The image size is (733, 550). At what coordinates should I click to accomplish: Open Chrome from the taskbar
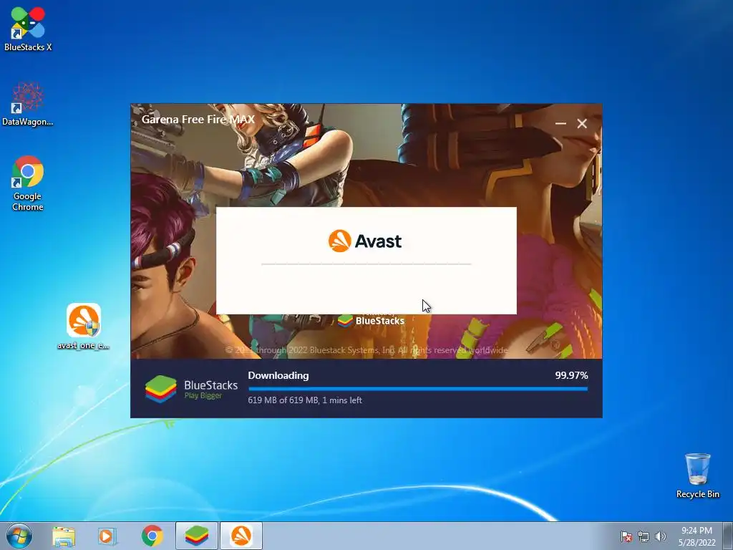[x=152, y=536]
